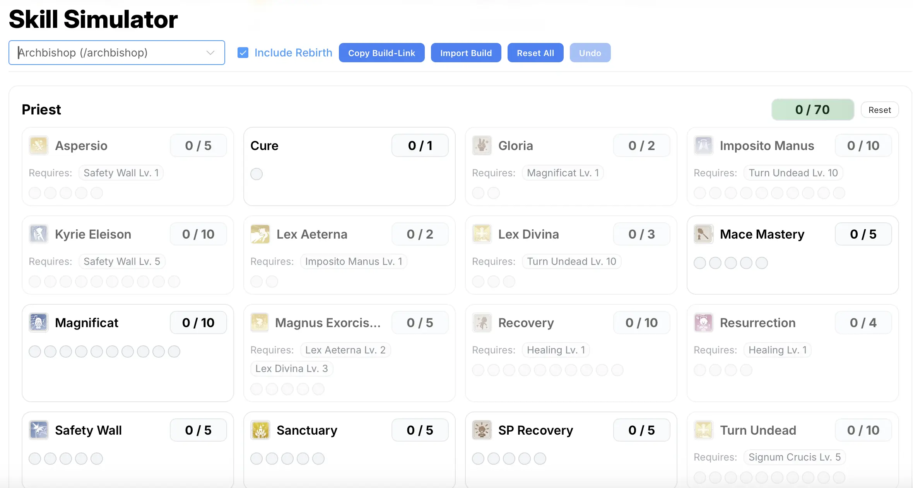This screenshot has height=488, width=913.
Task: Select first level circle of Magnificat
Action: click(x=35, y=351)
